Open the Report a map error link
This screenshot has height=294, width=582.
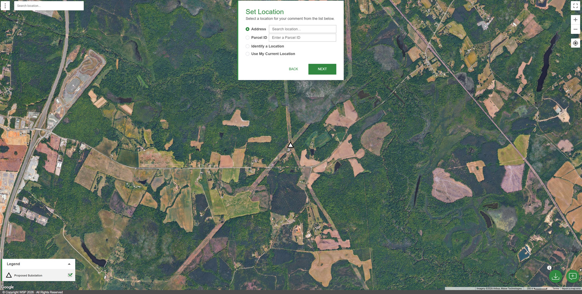click(x=571, y=289)
